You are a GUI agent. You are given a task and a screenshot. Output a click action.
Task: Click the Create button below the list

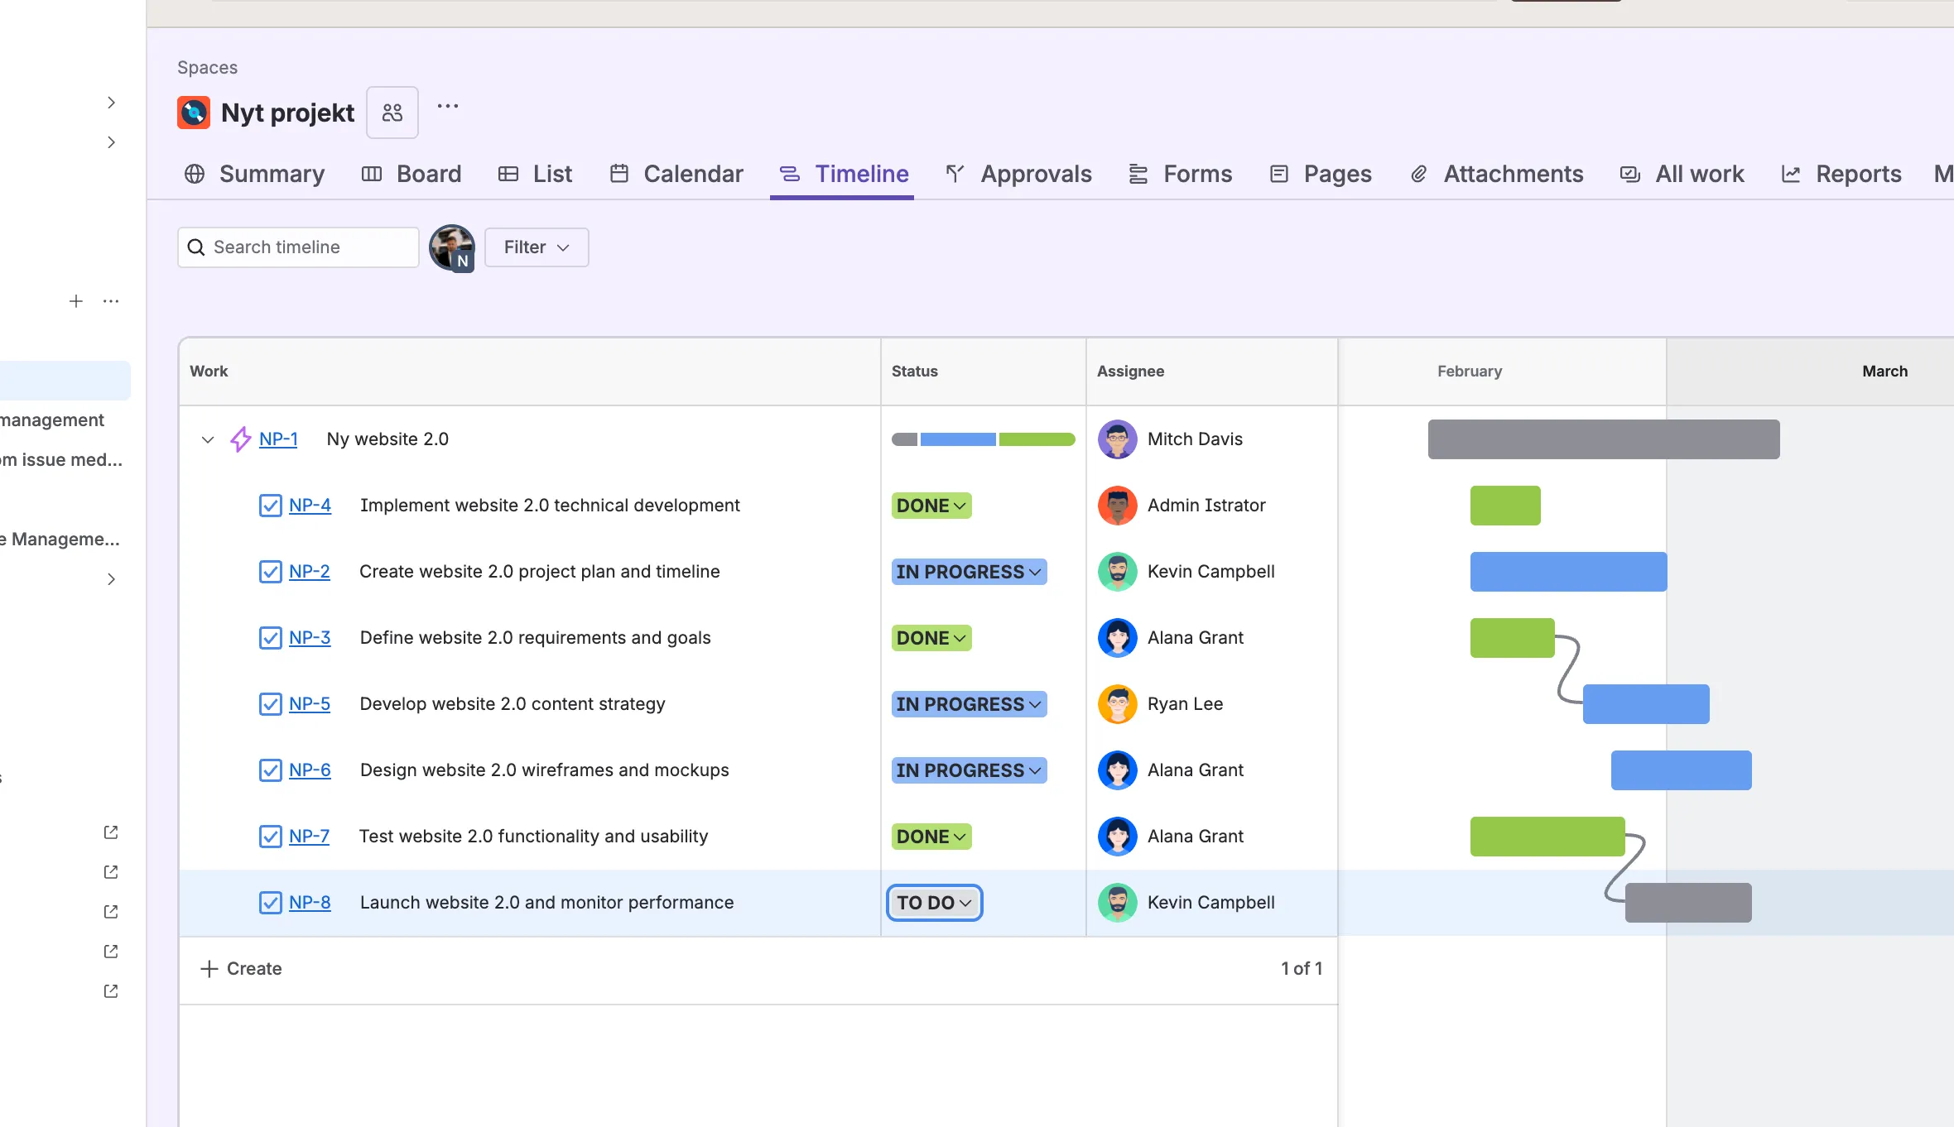pyautogui.click(x=241, y=969)
